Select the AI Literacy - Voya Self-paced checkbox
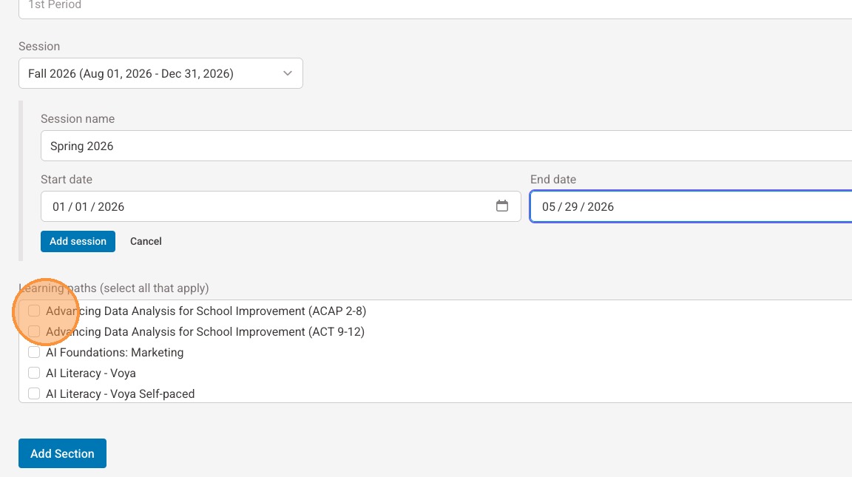Viewport: 852px width, 477px height. click(34, 394)
